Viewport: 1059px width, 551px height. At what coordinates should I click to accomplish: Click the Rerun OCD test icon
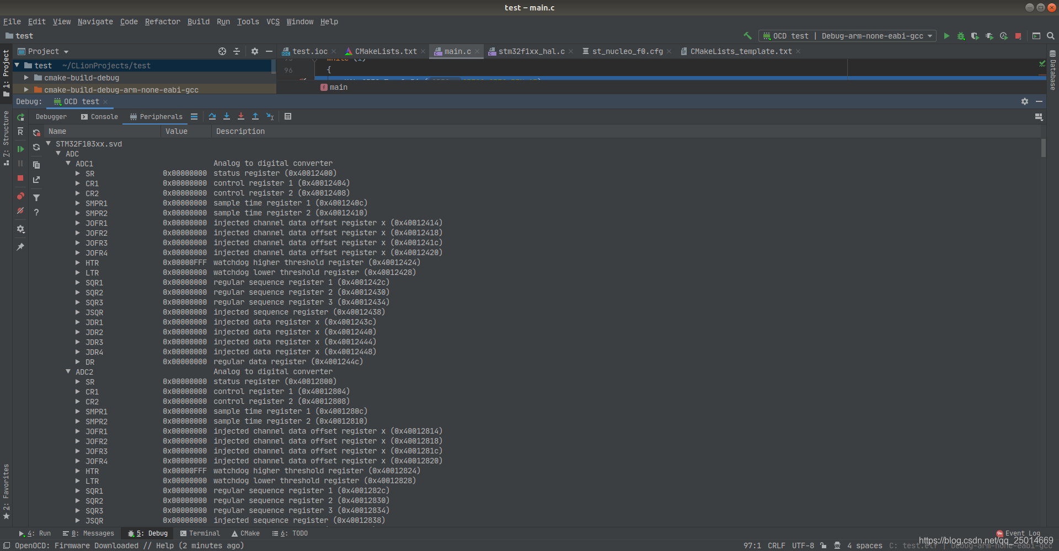tap(21, 117)
